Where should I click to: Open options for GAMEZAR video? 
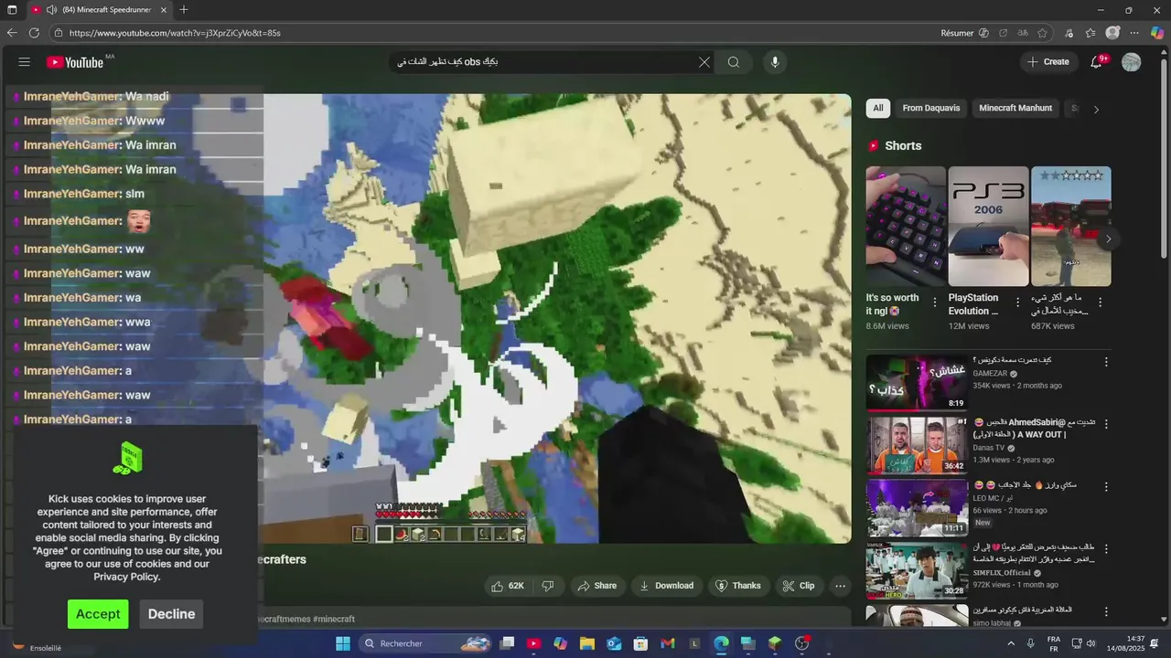(1105, 362)
